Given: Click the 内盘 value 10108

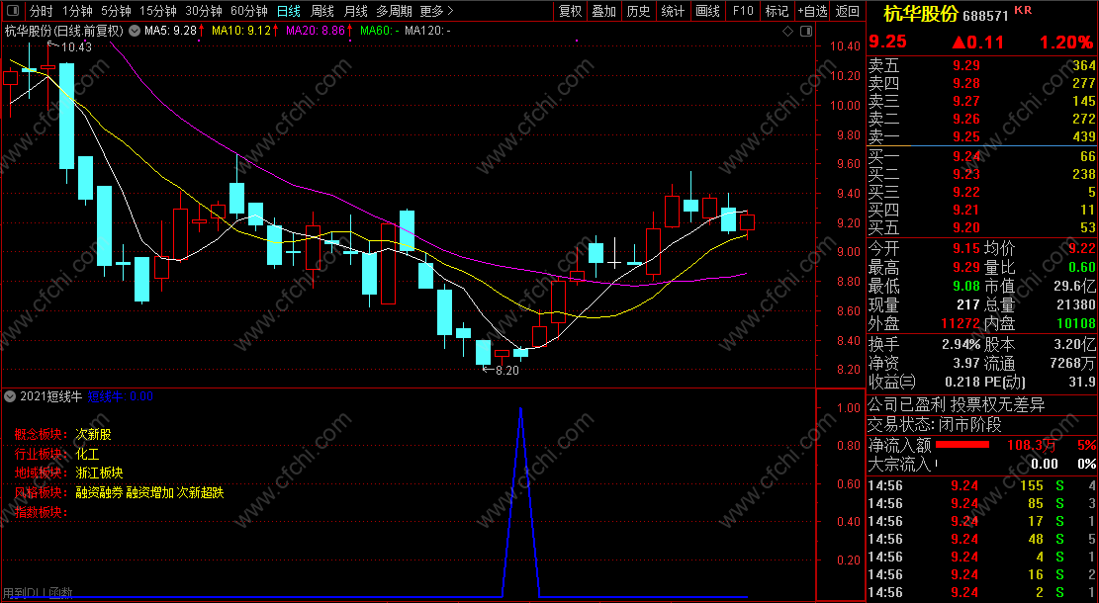Looking at the screenshot, I should (1075, 323).
